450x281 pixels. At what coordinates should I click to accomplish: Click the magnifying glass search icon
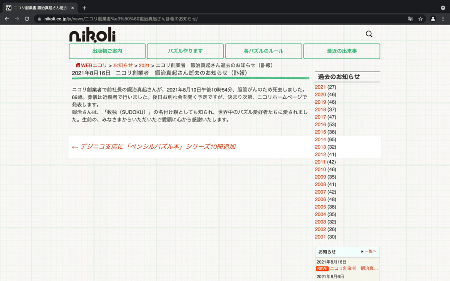369,34
